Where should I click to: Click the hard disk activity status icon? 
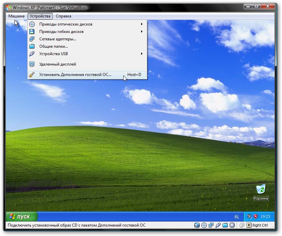pyautogui.click(x=197, y=225)
